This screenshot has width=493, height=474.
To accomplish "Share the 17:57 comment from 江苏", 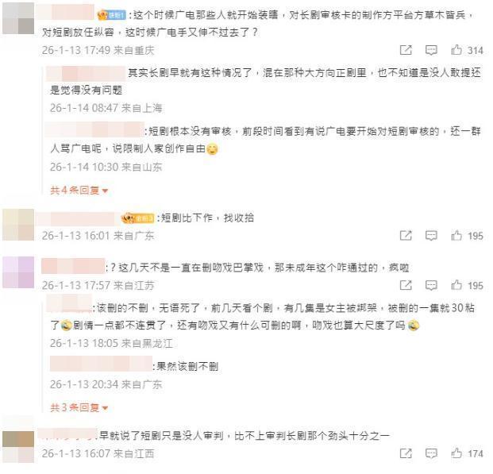I will (406, 285).
